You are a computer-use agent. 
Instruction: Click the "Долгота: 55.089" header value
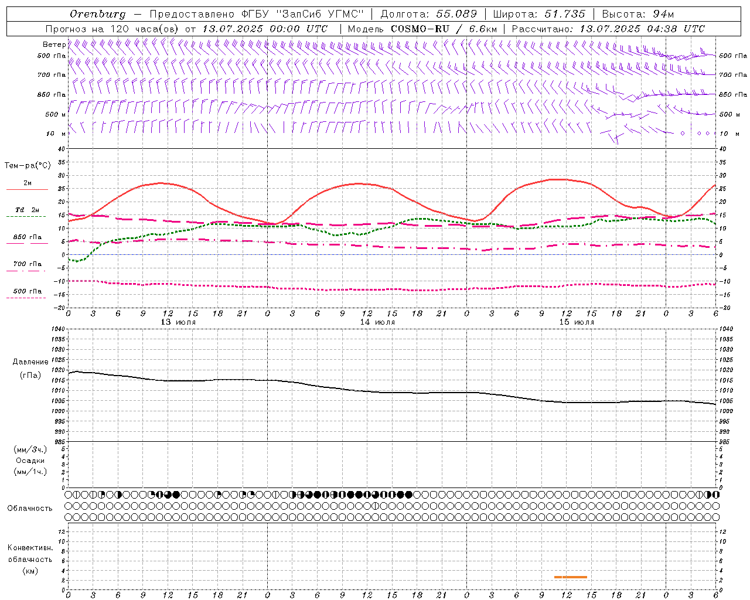tap(428, 14)
